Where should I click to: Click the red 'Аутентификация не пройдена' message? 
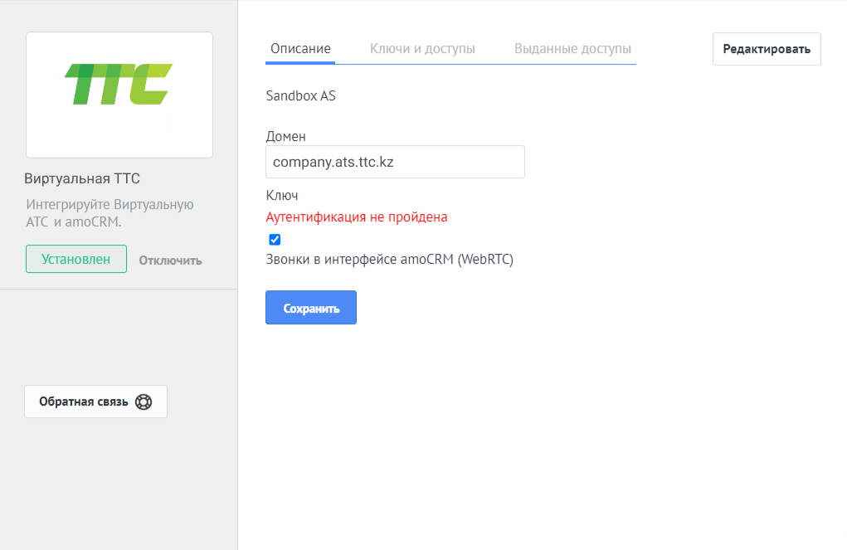(357, 217)
